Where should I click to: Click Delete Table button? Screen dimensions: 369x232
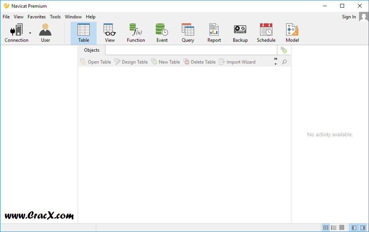pyautogui.click(x=199, y=62)
